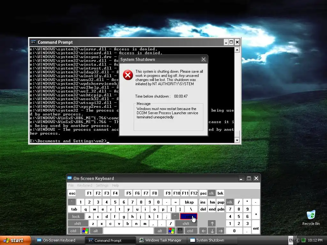Toggle the nlk (num lock) key
Screen dimensions: 327x245
[230, 202]
